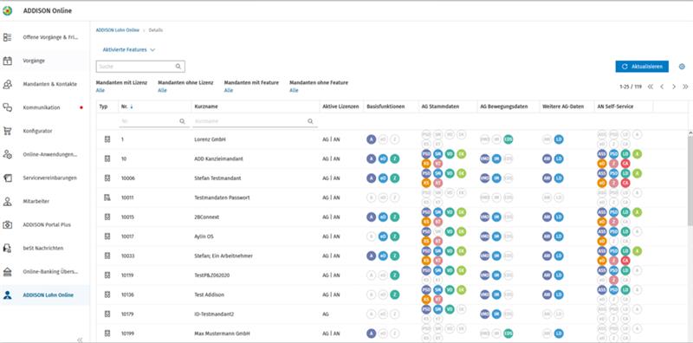
Task: Click the ADDISON Online logo icon
Action: (x=7, y=10)
